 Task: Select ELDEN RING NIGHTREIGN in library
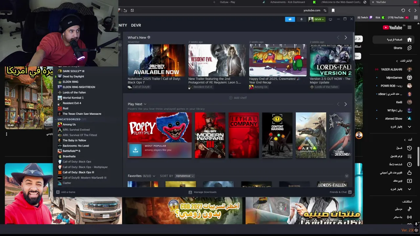[79, 87]
